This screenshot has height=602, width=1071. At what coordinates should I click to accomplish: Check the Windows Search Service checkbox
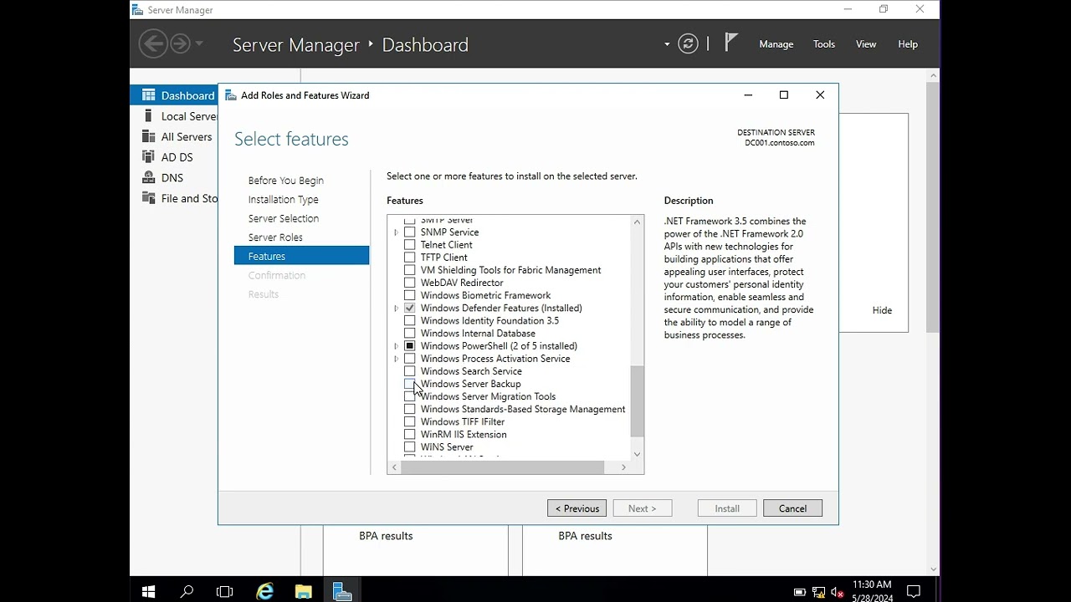(410, 371)
